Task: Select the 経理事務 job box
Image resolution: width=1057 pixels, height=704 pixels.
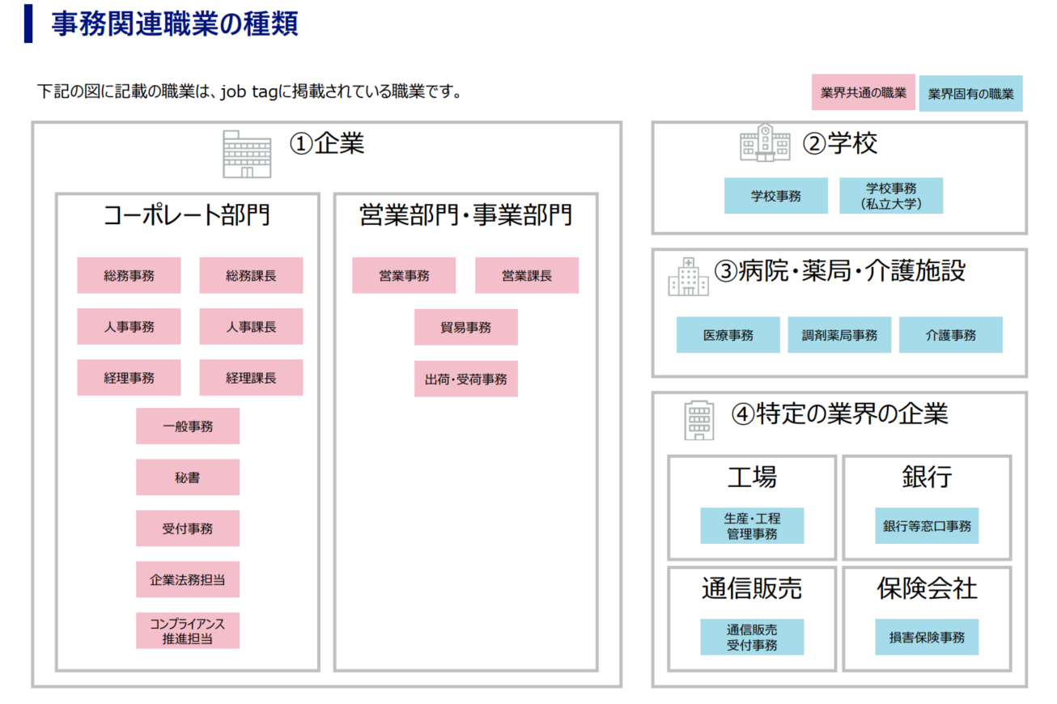Action: pos(129,378)
